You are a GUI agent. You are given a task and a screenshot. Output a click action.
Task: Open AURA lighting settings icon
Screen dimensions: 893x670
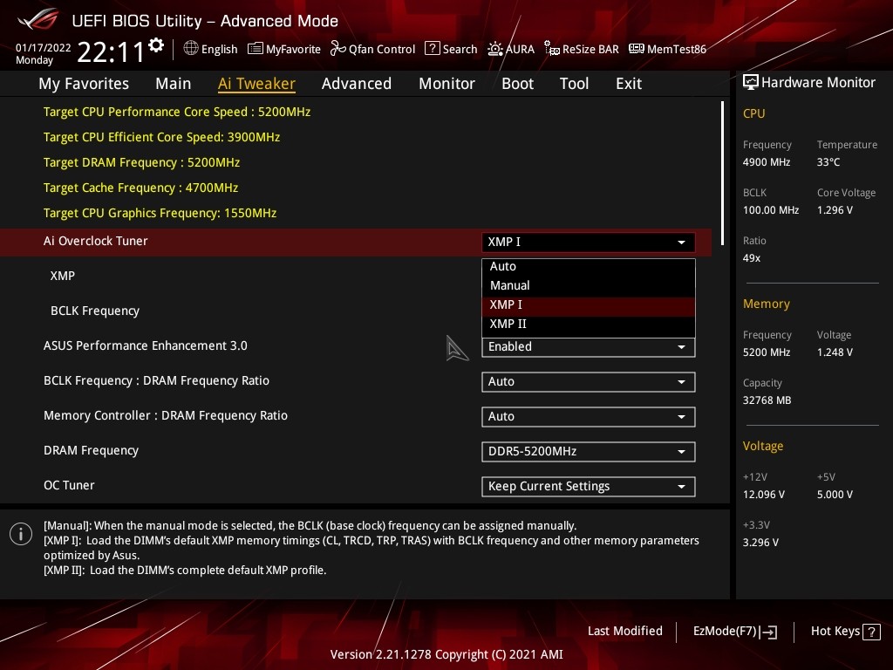click(495, 49)
